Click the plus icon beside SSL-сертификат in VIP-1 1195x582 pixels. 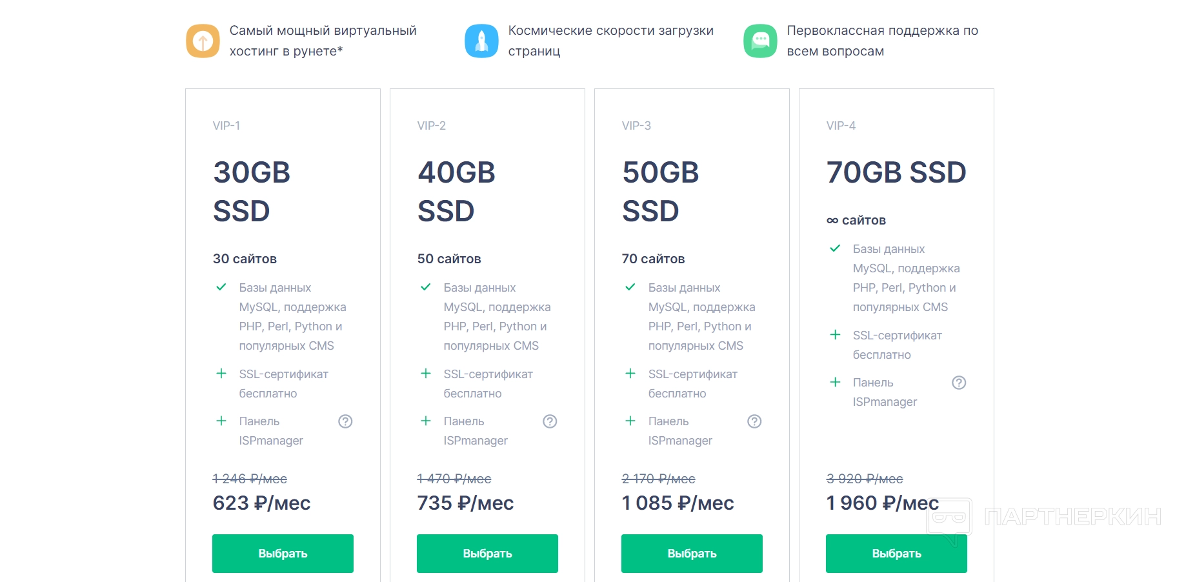click(221, 374)
